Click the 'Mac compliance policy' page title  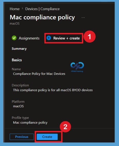click(42, 17)
